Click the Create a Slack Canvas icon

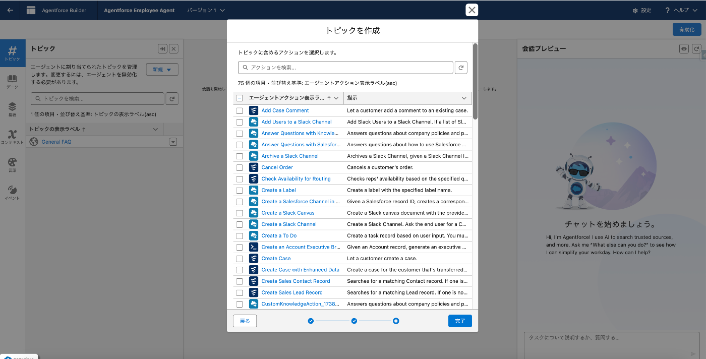[x=254, y=213]
